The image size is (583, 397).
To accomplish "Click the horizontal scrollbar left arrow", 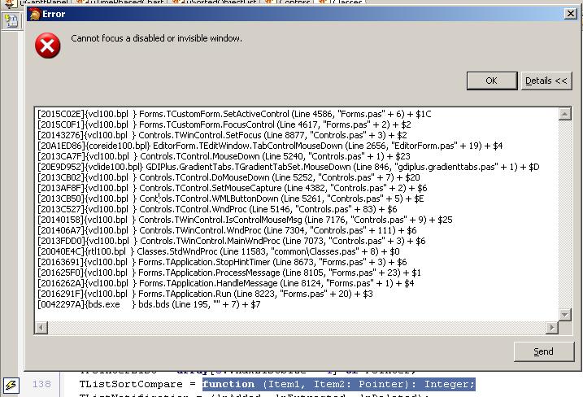I will (41, 327).
